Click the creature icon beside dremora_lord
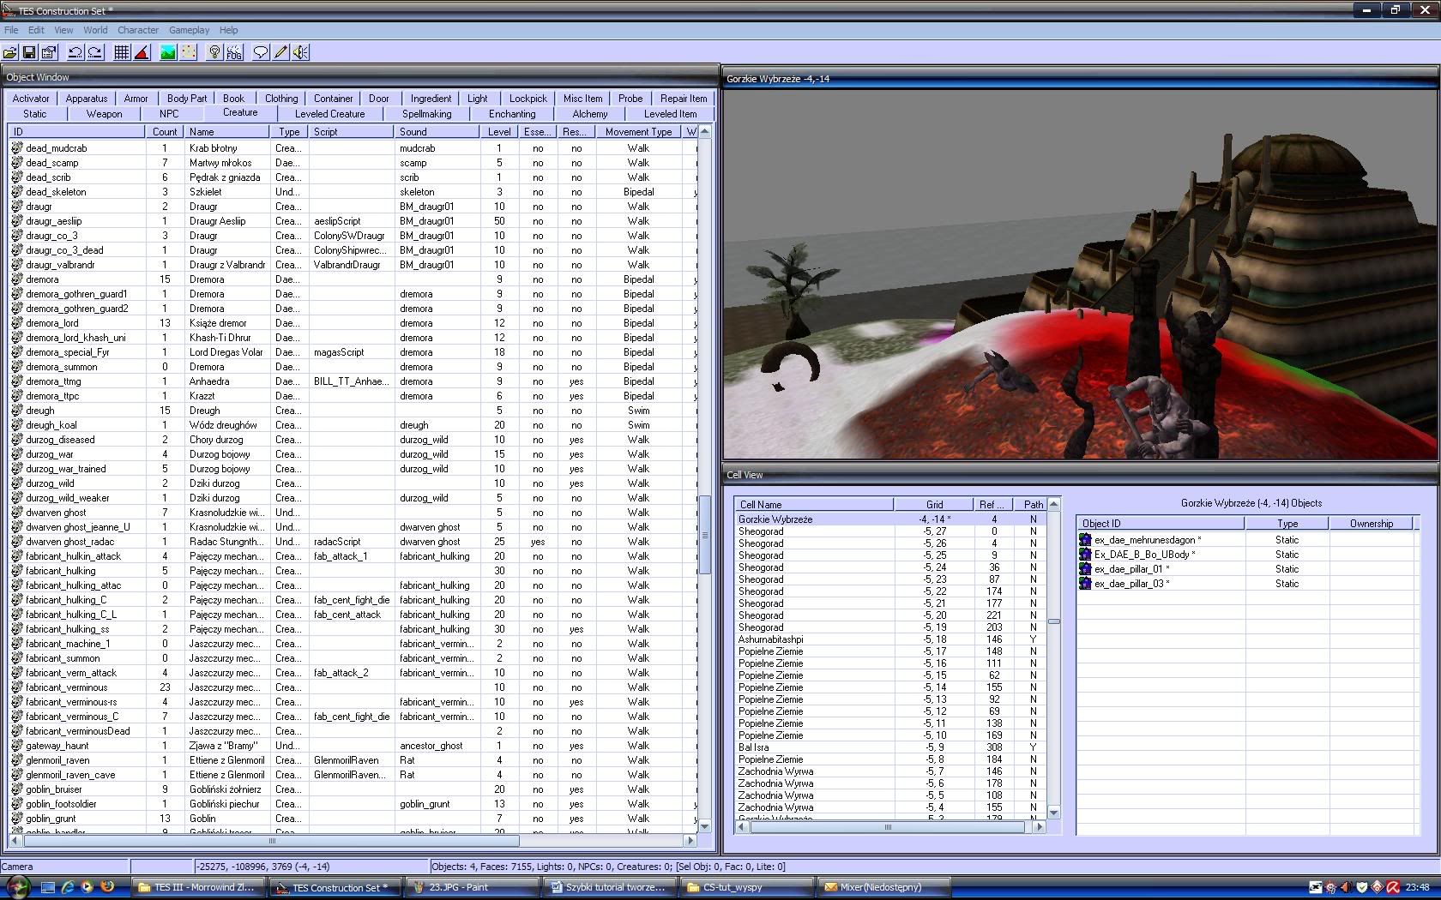The width and height of the screenshot is (1441, 900). (x=16, y=323)
